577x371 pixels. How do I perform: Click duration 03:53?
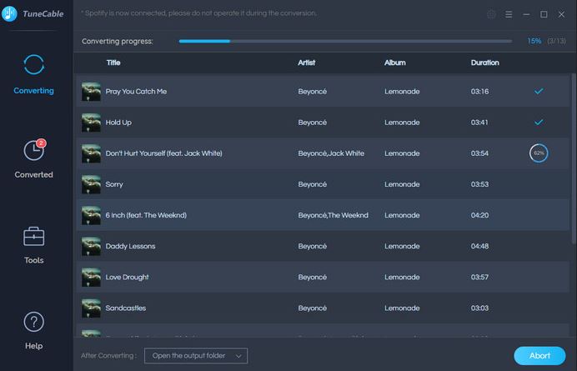coord(479,184)
